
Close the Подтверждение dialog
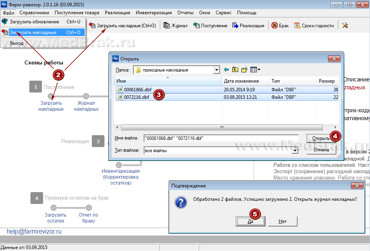[x=357, y=186]
